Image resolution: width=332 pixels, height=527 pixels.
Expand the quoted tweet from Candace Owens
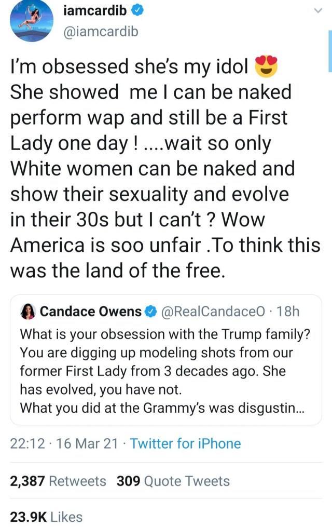coord(166,358)
